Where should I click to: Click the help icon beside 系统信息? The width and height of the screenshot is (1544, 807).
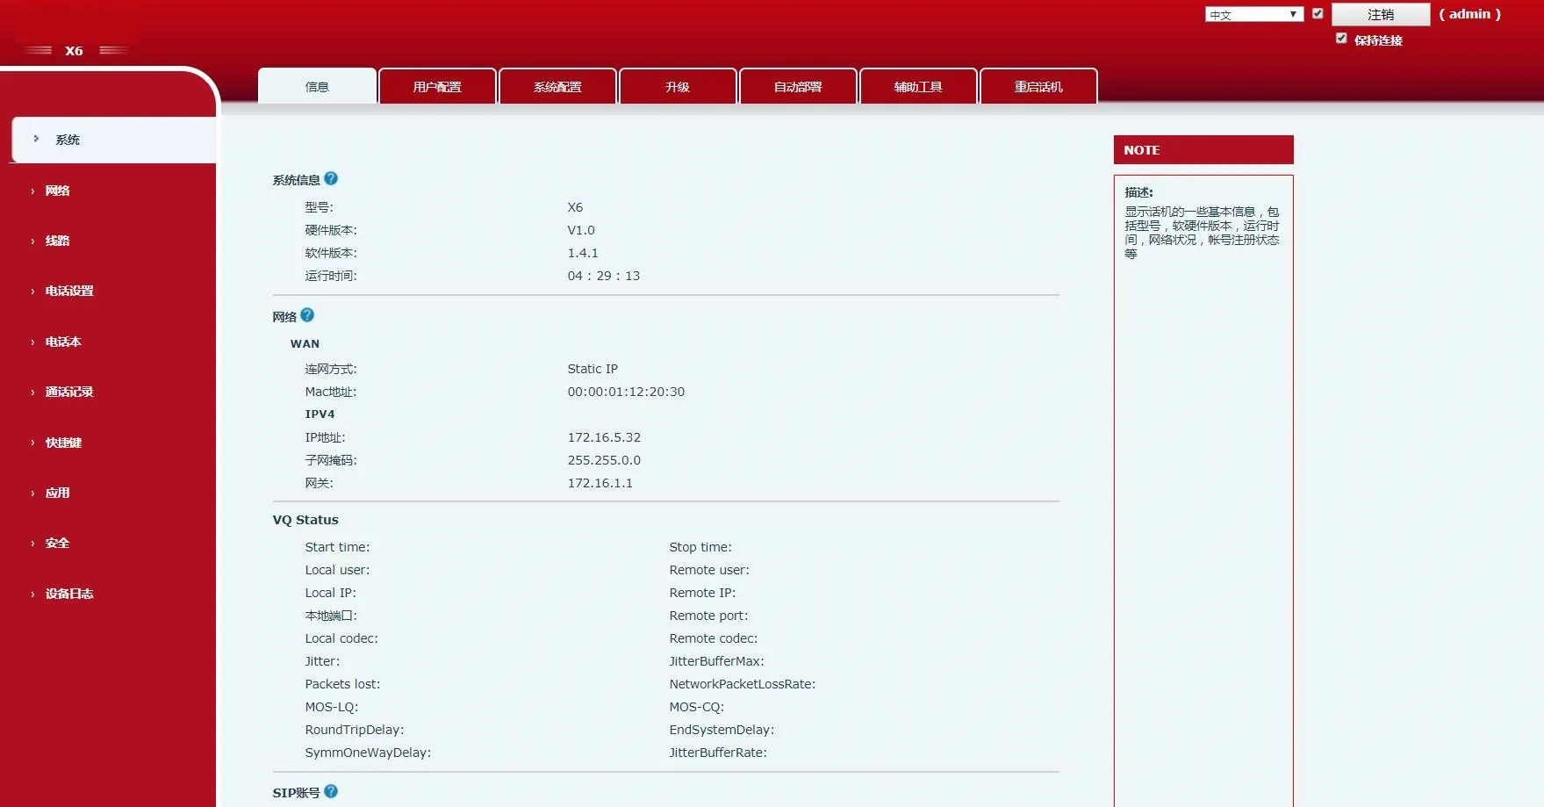coord(331,178)
